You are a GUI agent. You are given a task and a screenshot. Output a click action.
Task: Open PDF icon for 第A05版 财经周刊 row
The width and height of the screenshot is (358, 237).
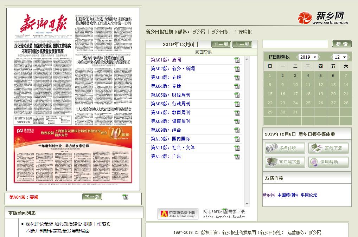coord(237,95)
